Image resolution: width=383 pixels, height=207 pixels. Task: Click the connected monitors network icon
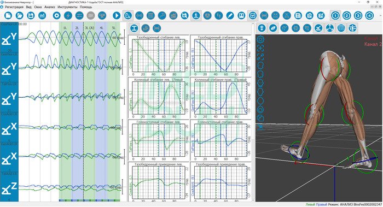tap(102, 16)
